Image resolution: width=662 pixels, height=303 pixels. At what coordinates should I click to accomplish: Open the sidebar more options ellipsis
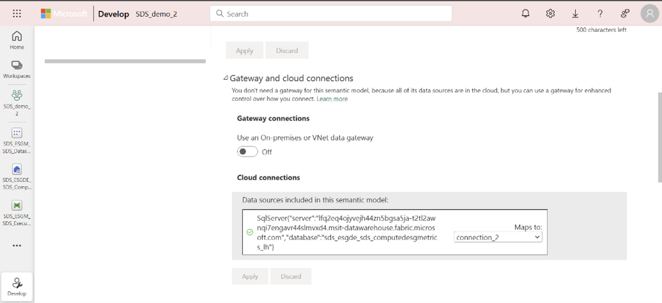click(17, 245)
